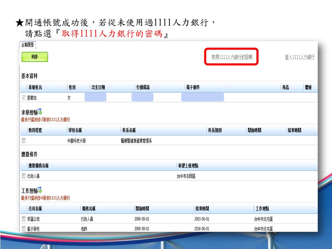
Task: Click the 體重 column header
Action: click(308, 87)
